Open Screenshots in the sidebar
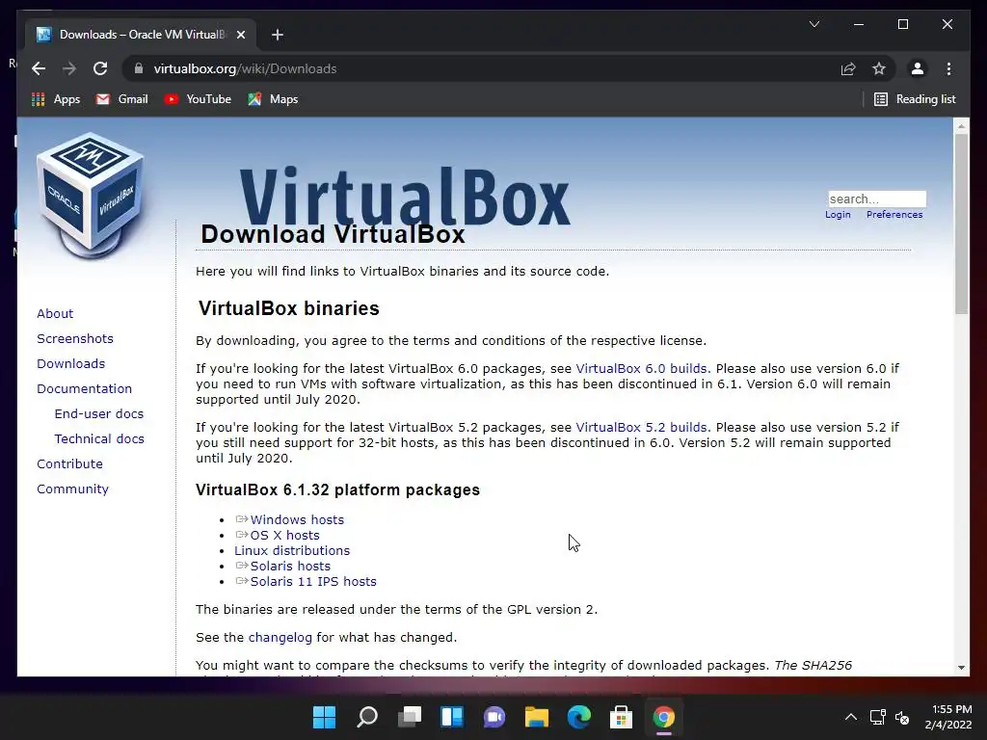987x740 pixels. (x=75, y=338)
